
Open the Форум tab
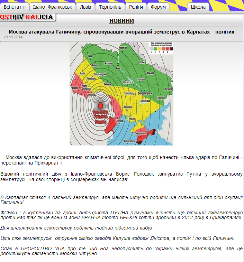click(x=158, y=7)
